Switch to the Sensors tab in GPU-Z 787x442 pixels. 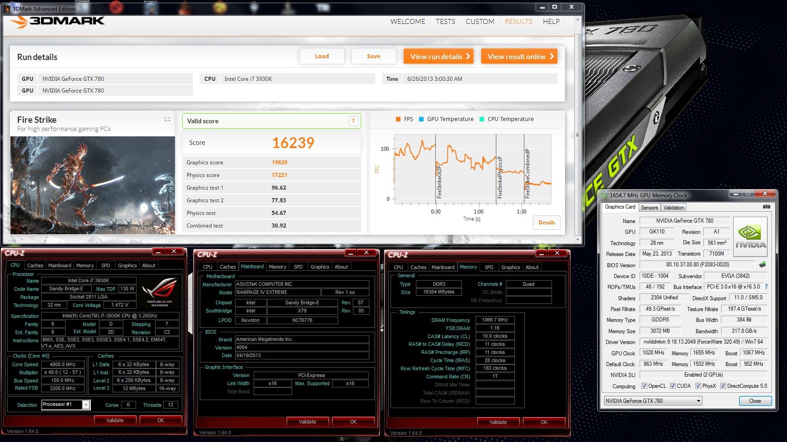click(649, 208)
